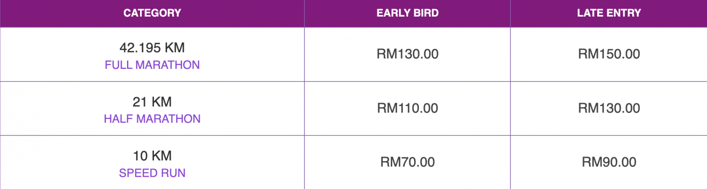Open the SPEED RUN link

coord(152,173)
